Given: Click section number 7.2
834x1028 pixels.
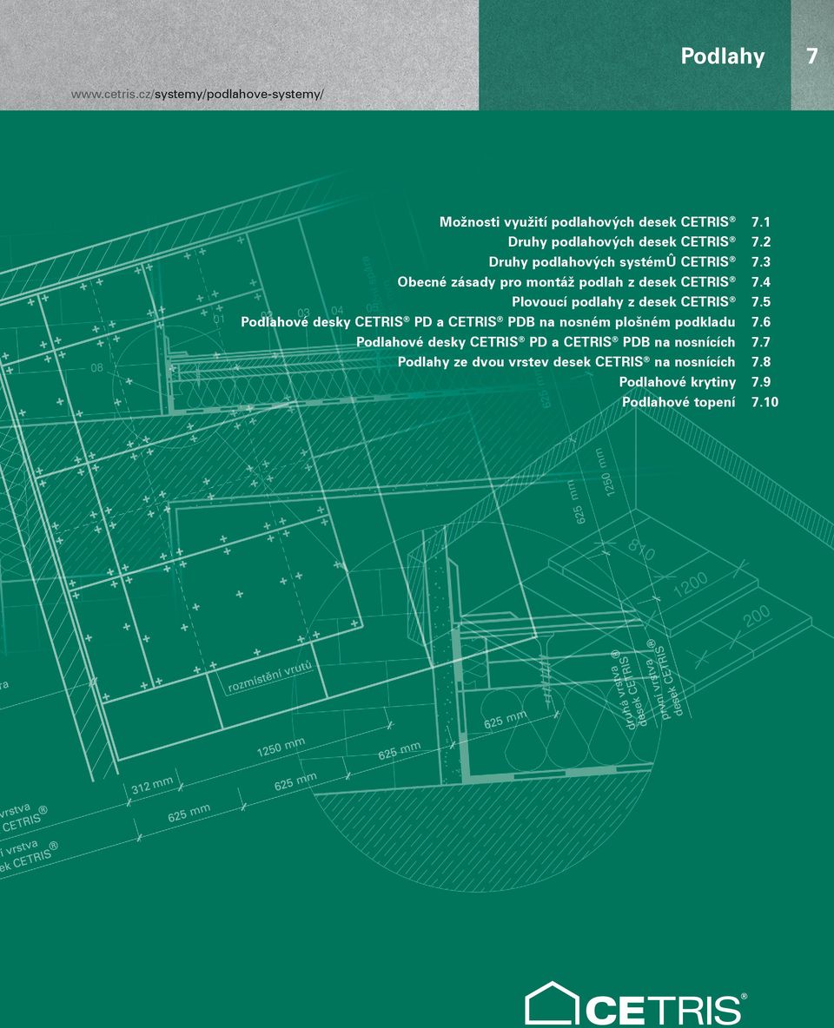Looking at the screenshot, I should [x=760, y=242].
